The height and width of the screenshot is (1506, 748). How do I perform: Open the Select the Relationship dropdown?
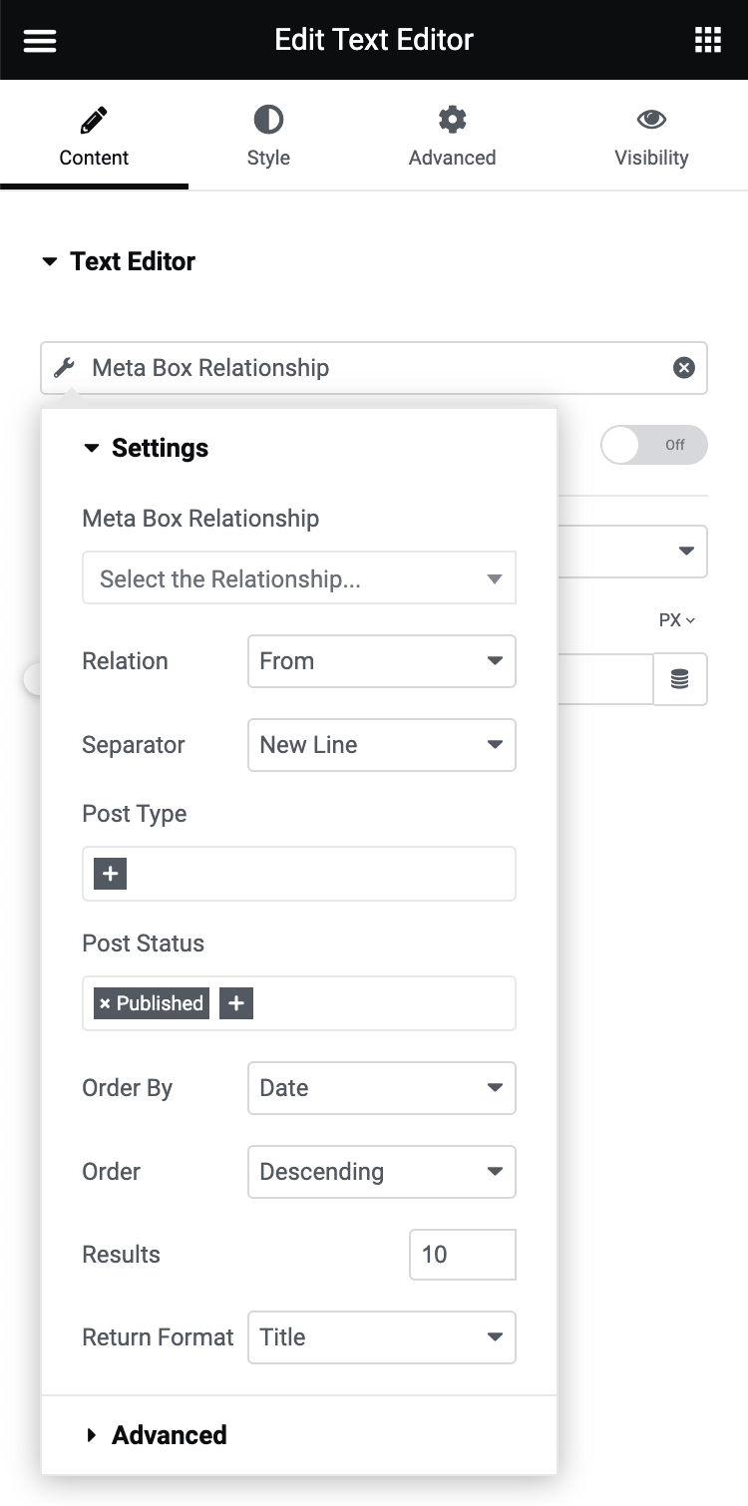pos(298,577)
